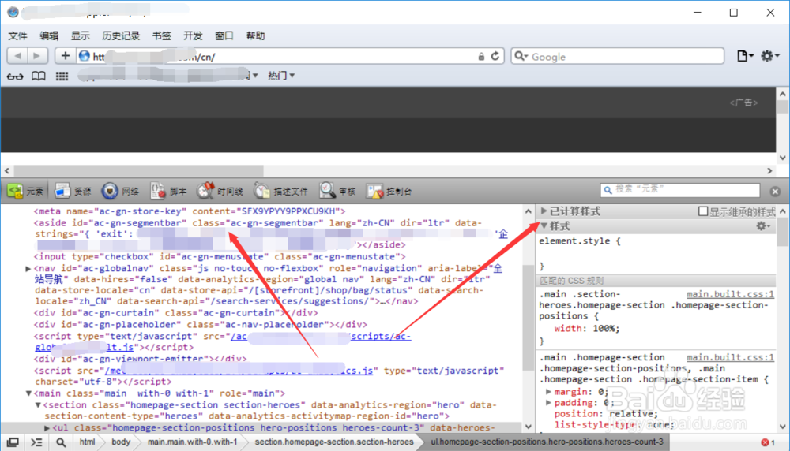The image size is (790, 451).
Task: Close the Web Inspector panel
Action: (775, 192)
